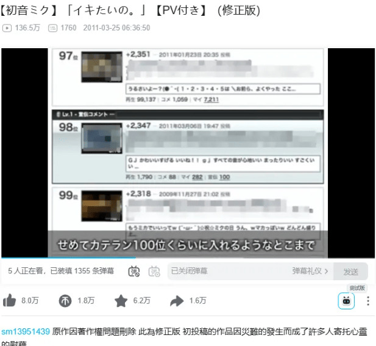Image resolution: width=376 pixels, height=346 pixels.
Task: Open the AI assistant robot icon
Action: [346, 301]
